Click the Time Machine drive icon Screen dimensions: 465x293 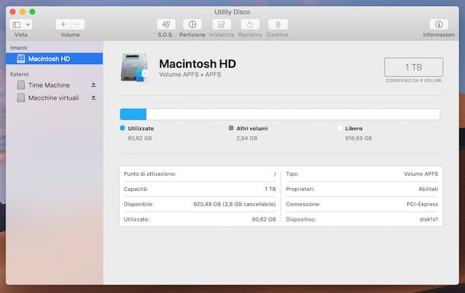(21, 85)
